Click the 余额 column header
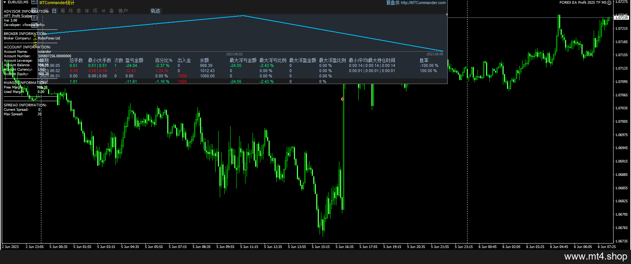This screenshot has height=264, width=631. point(204,60)
